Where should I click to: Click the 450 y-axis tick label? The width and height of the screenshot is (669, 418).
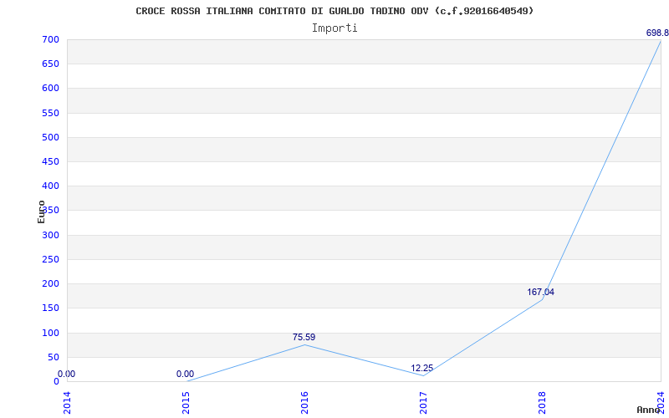click(50, 162)
